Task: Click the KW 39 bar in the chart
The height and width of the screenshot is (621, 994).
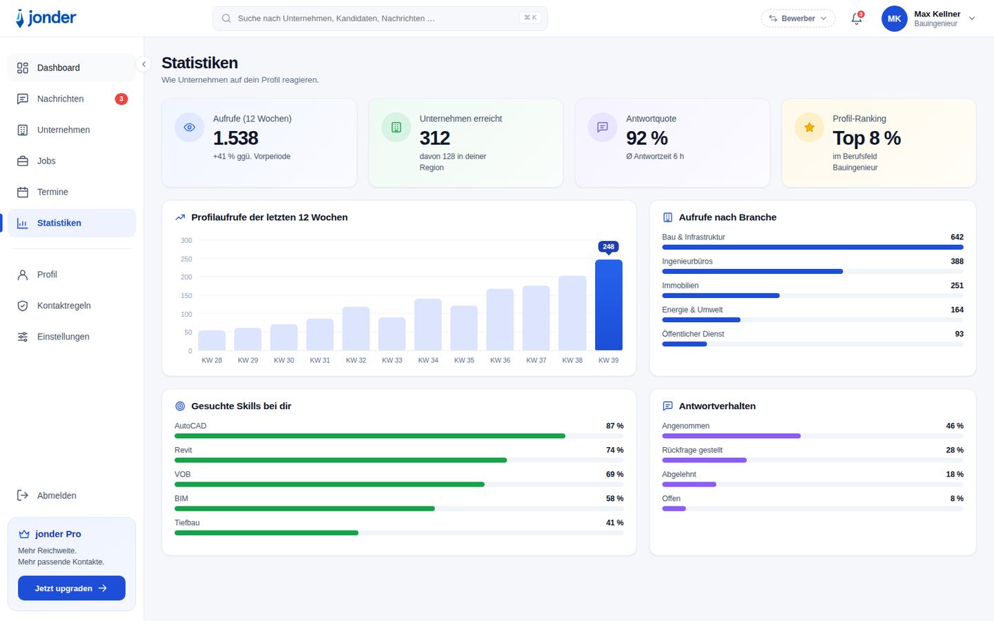Action: click(x=609, y=305)
